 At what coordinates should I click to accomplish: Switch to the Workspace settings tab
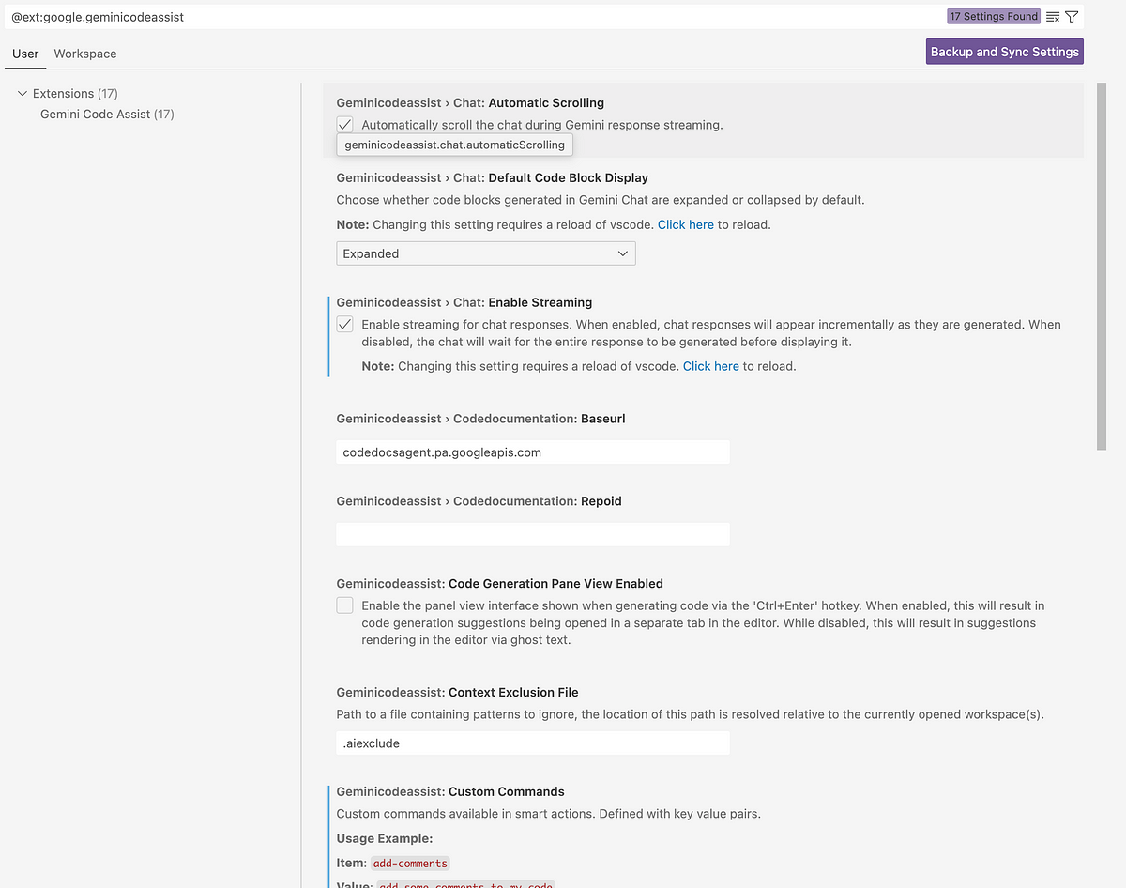tap(85, 54)
